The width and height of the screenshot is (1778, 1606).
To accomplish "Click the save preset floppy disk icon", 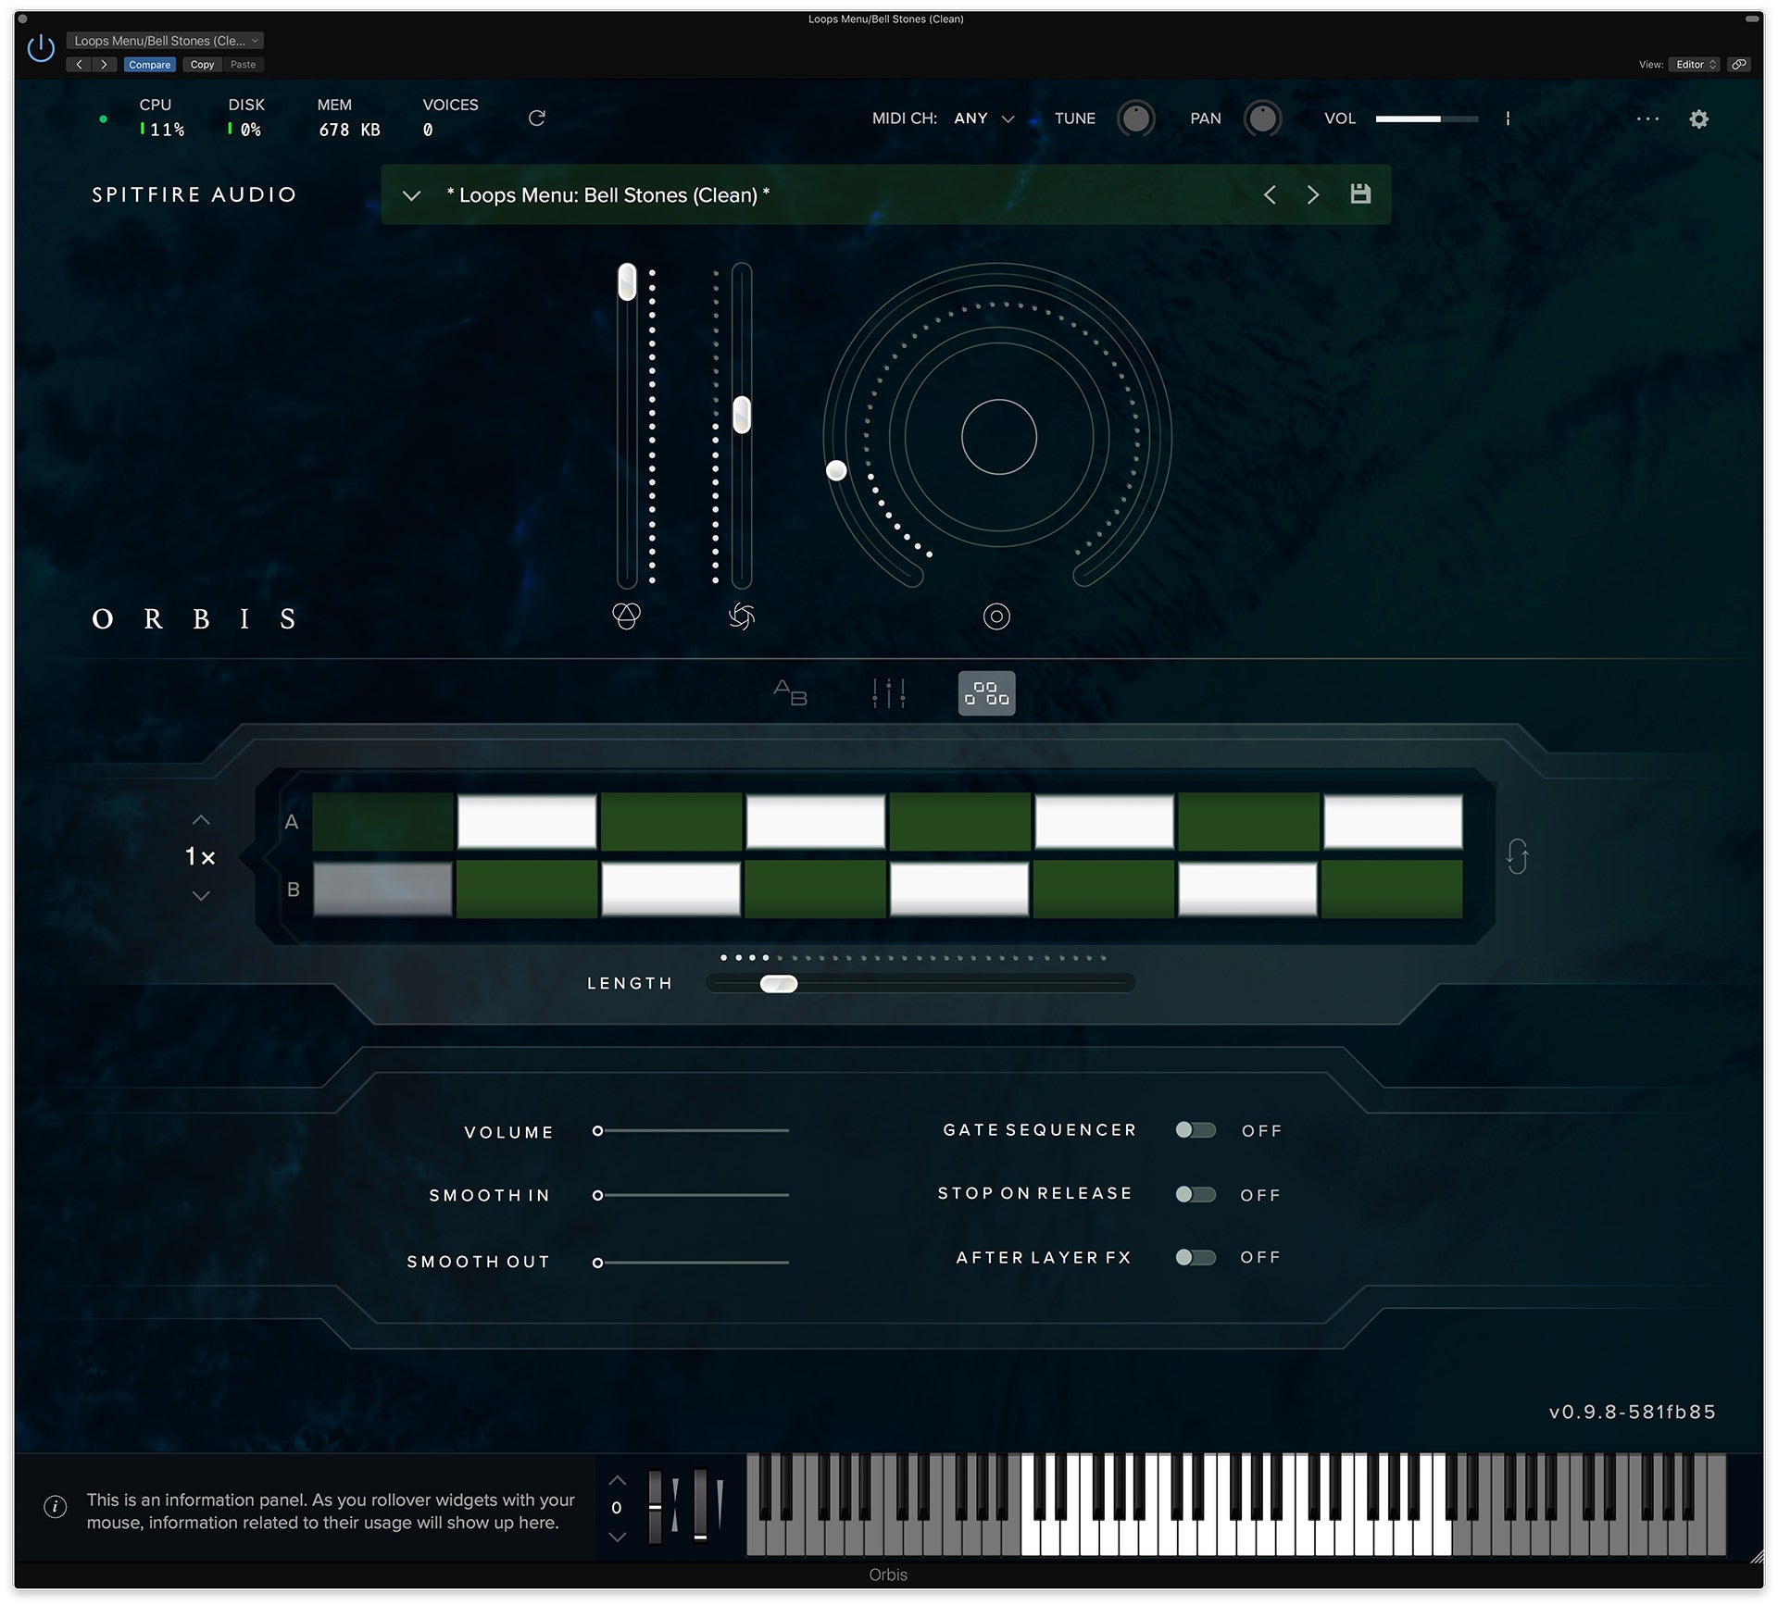I will [1359, 194].
